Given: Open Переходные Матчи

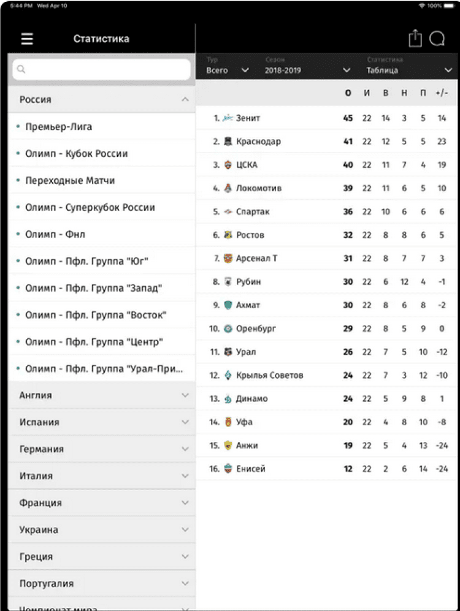Looking at the screenshot, I should [70, 181].
